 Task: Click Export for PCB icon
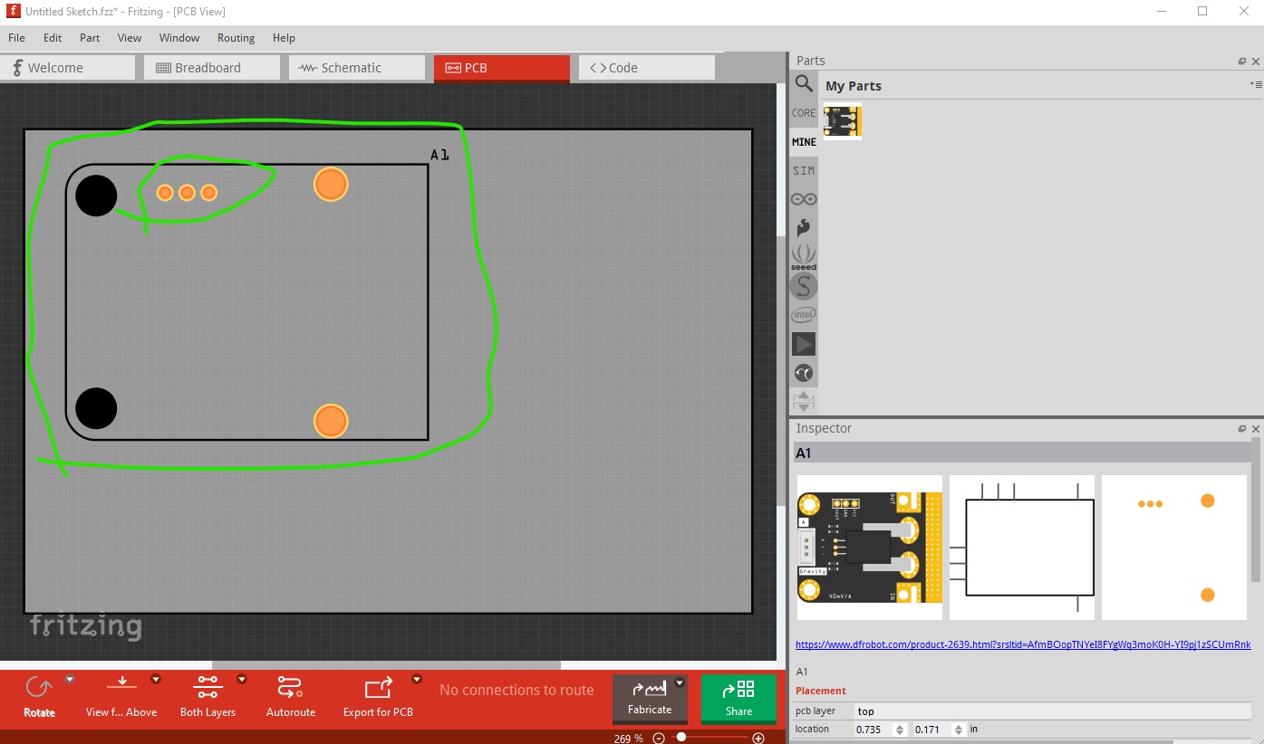pyautogui.click(x=378, y=689)
